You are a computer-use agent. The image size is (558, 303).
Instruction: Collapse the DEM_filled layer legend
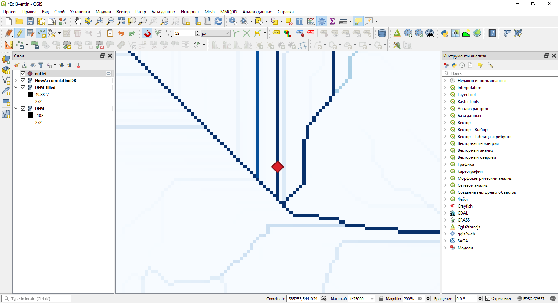pos(16,87)
